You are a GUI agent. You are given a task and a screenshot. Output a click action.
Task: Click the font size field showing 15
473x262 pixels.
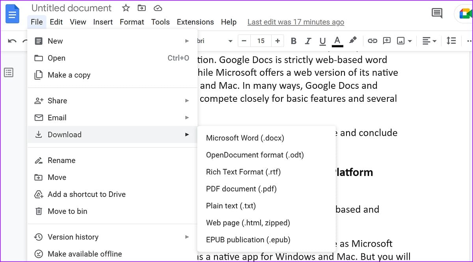(x=261, y=41)
